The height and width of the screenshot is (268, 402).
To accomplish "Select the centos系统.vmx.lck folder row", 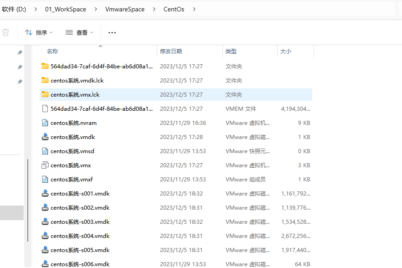I will pyautogui.click(x=175, y=94).
